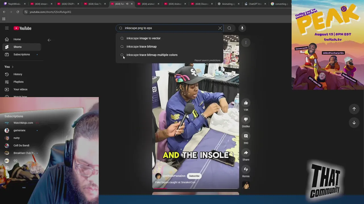
Task: Click Report search predictions link
Action: (207, 60)
